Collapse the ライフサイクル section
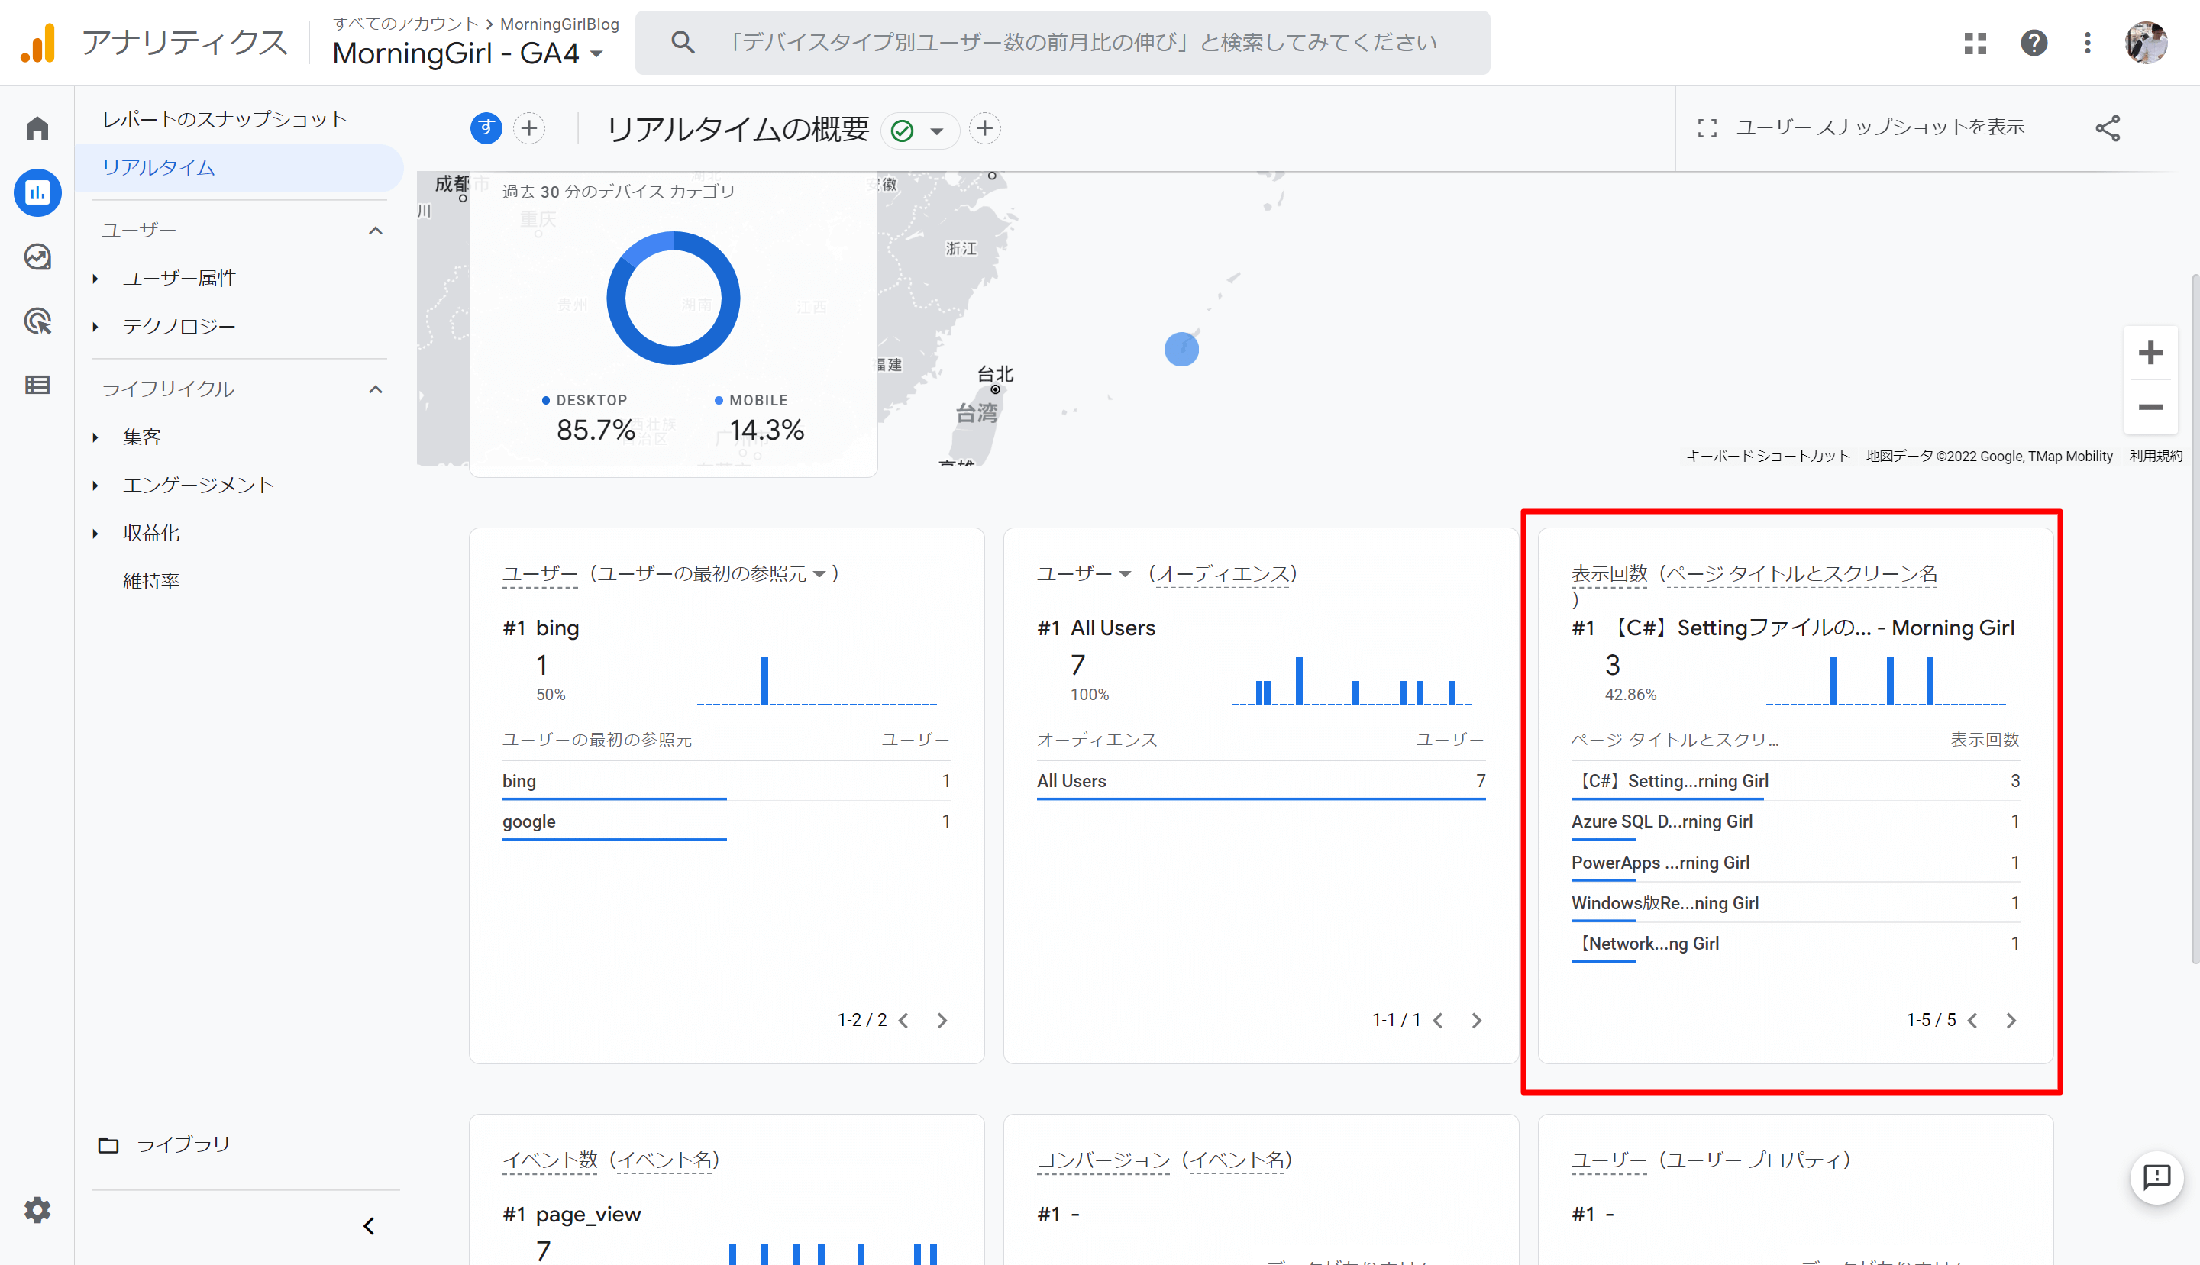The width and height of the screenshot is (2200, 1265). pos(376,389)
